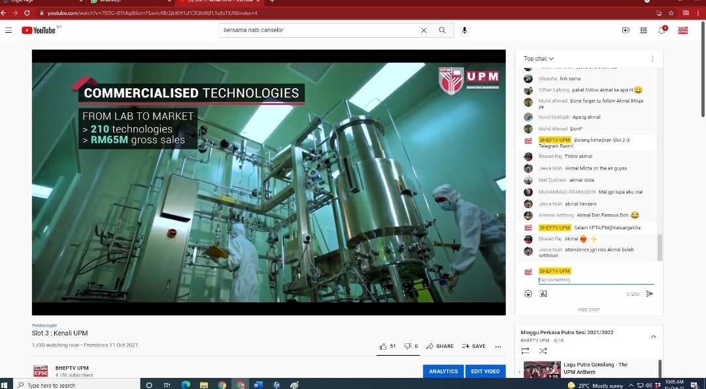Collapse the Minggu Perkasa Putra playlist panel
The image size is (706, 389).
[653, 336]
